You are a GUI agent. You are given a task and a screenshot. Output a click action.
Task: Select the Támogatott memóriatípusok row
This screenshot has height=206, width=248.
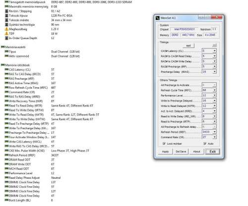pos(68,2)
